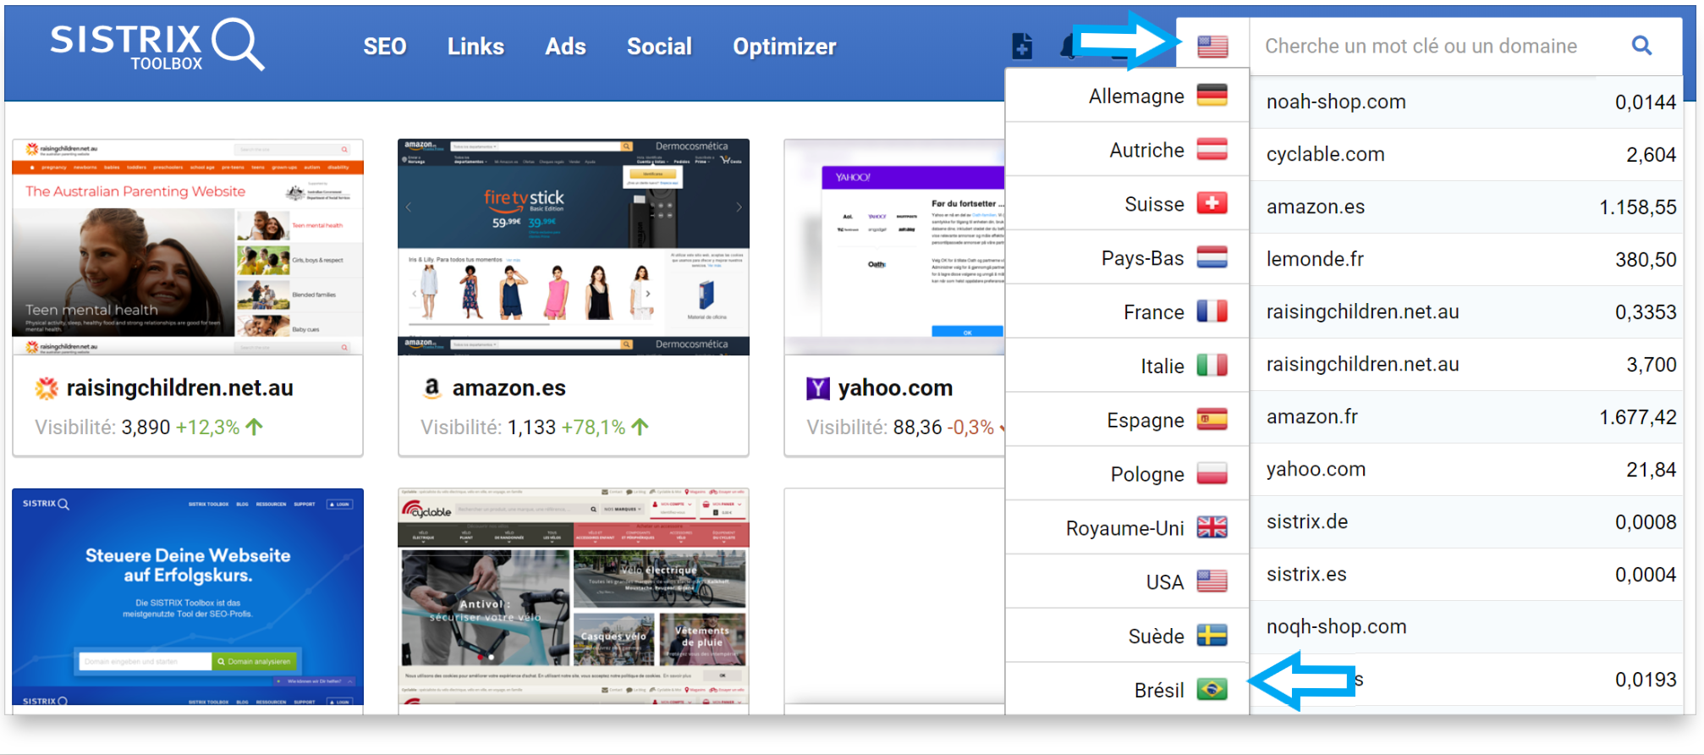Select cyclable.com suggestion
The width and height of the screenshot is (1704, 755).
(1466, 155)
